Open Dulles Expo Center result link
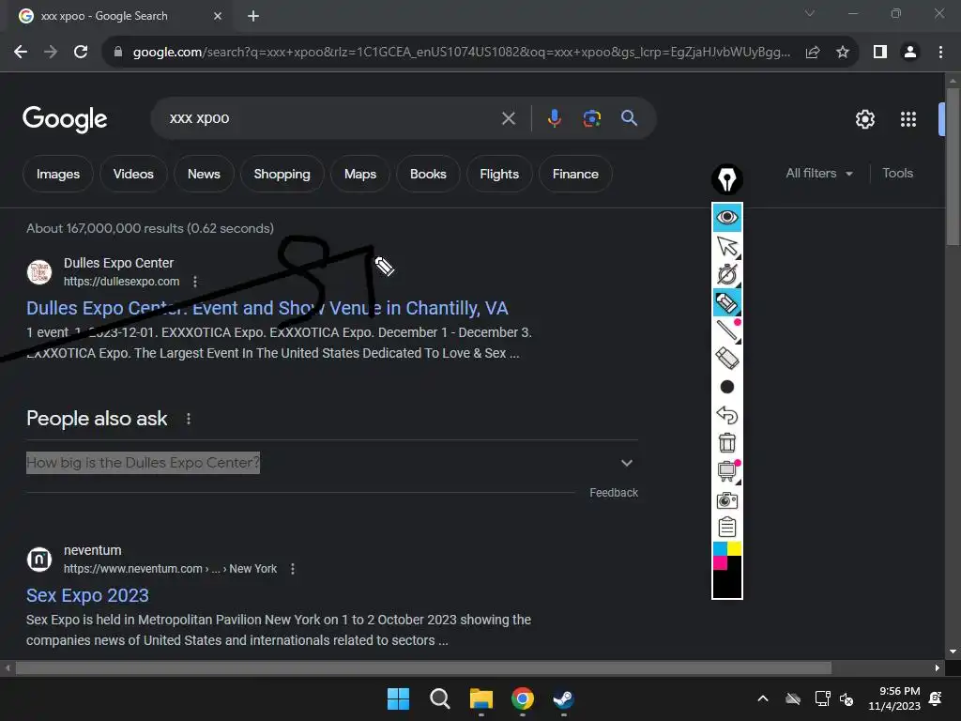This screenshot has height=721, width=961. coord(267,308)
